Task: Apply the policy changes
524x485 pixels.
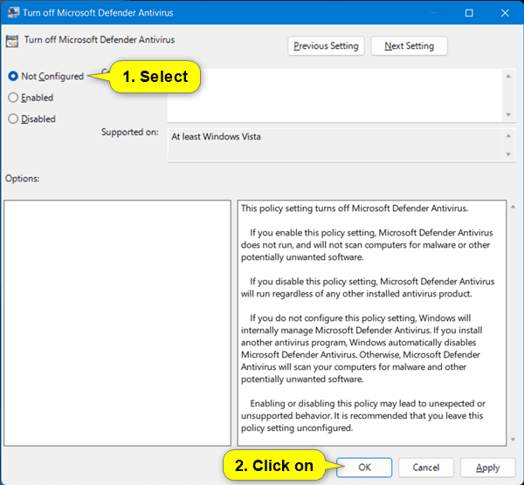Action: [487, 468]
